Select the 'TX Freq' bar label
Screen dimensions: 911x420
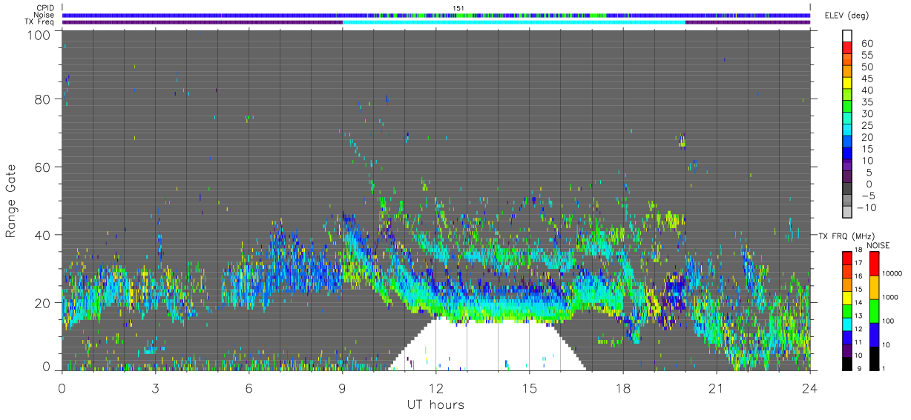[39, 22]
